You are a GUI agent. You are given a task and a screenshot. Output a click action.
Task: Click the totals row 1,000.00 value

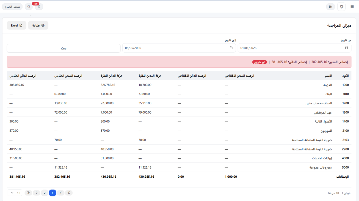[x=231, y=177]
